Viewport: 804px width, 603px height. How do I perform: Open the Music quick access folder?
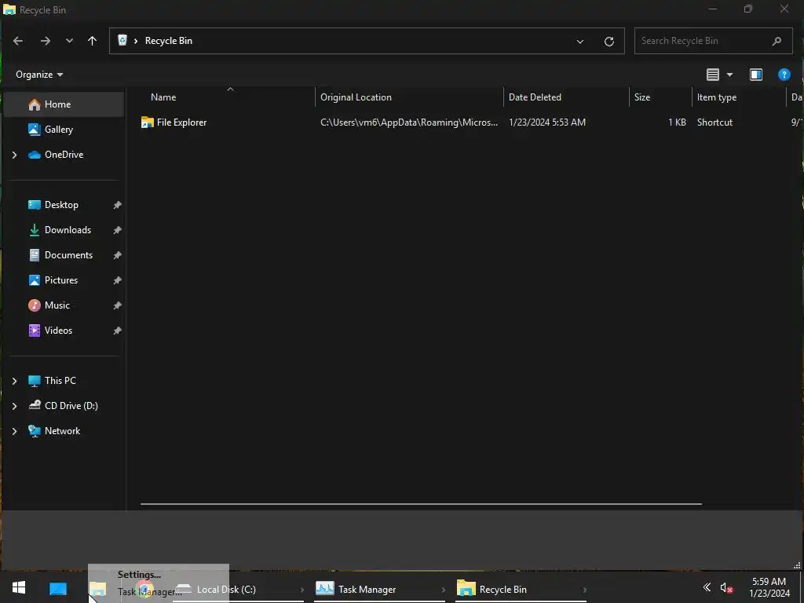click(57, 305)
